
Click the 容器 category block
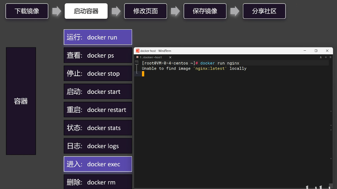point(21,101)
